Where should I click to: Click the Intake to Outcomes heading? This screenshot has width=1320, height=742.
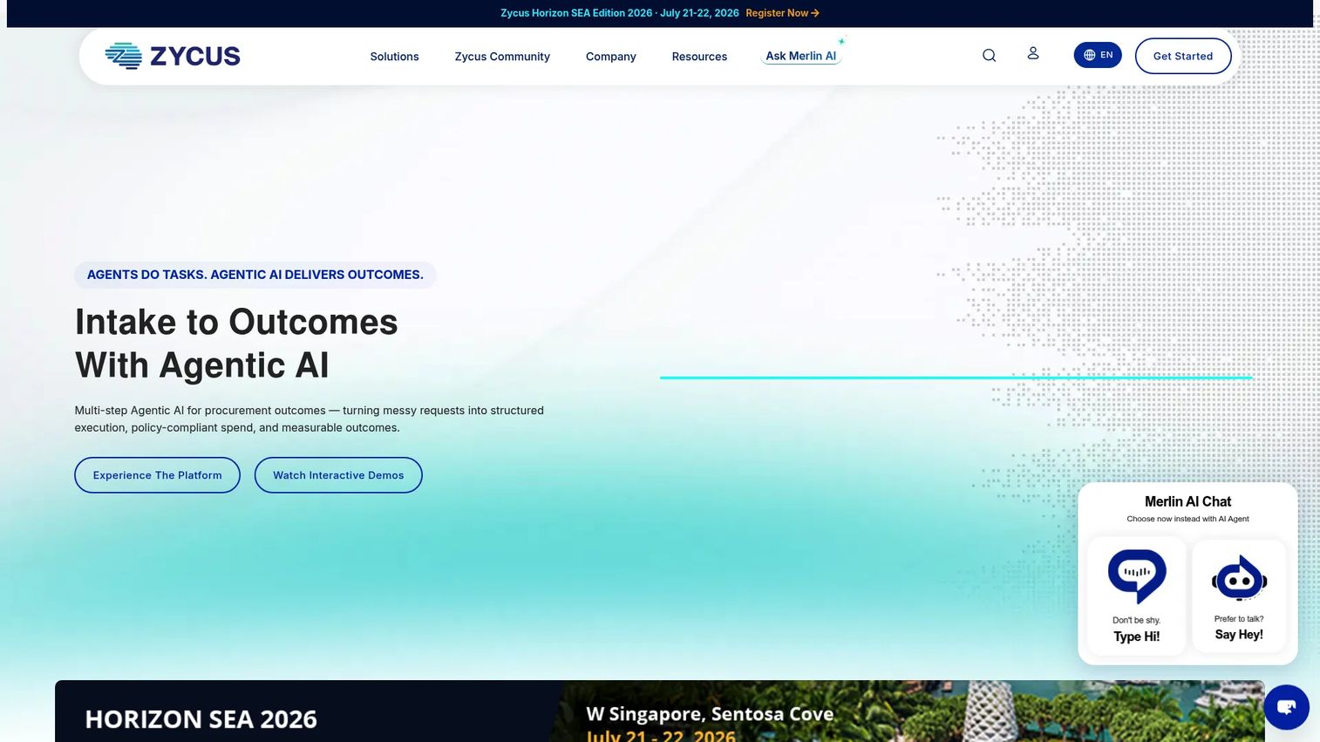coord(236,344)
